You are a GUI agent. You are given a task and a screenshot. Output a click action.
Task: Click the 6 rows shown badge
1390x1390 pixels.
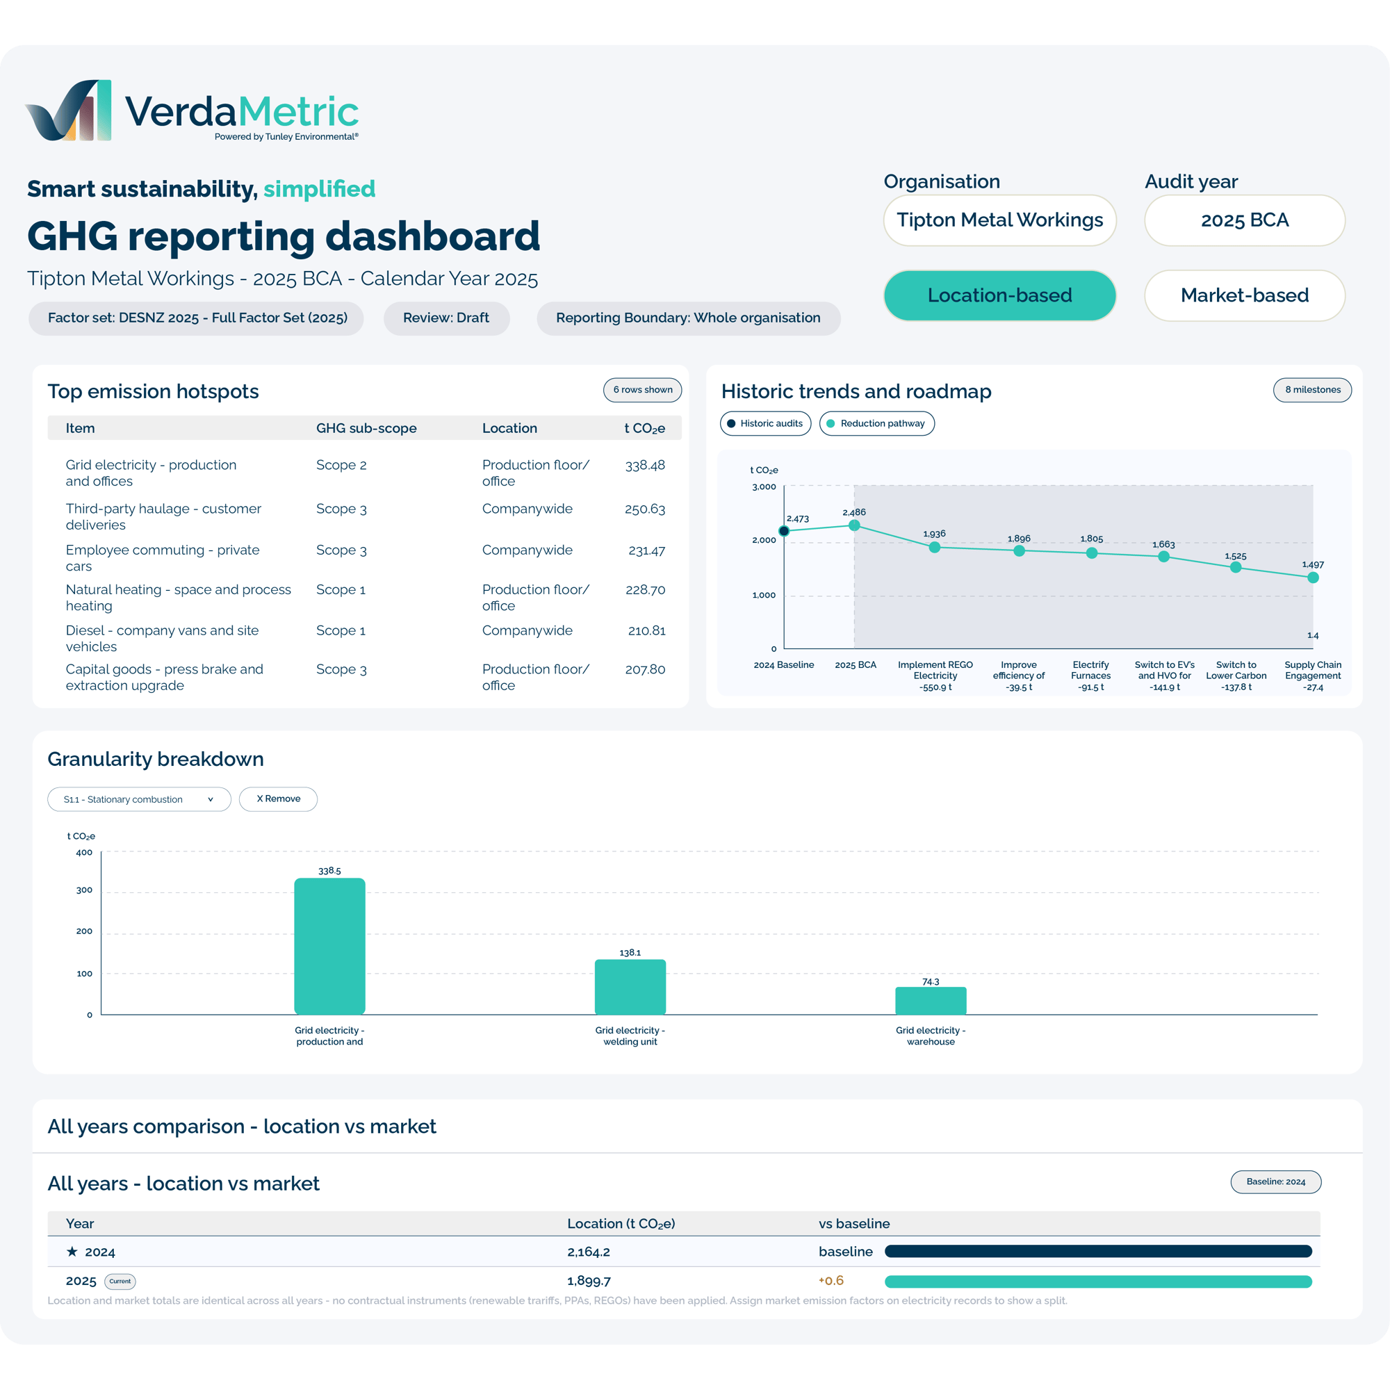pyautogui.click(x=642, y=390)
